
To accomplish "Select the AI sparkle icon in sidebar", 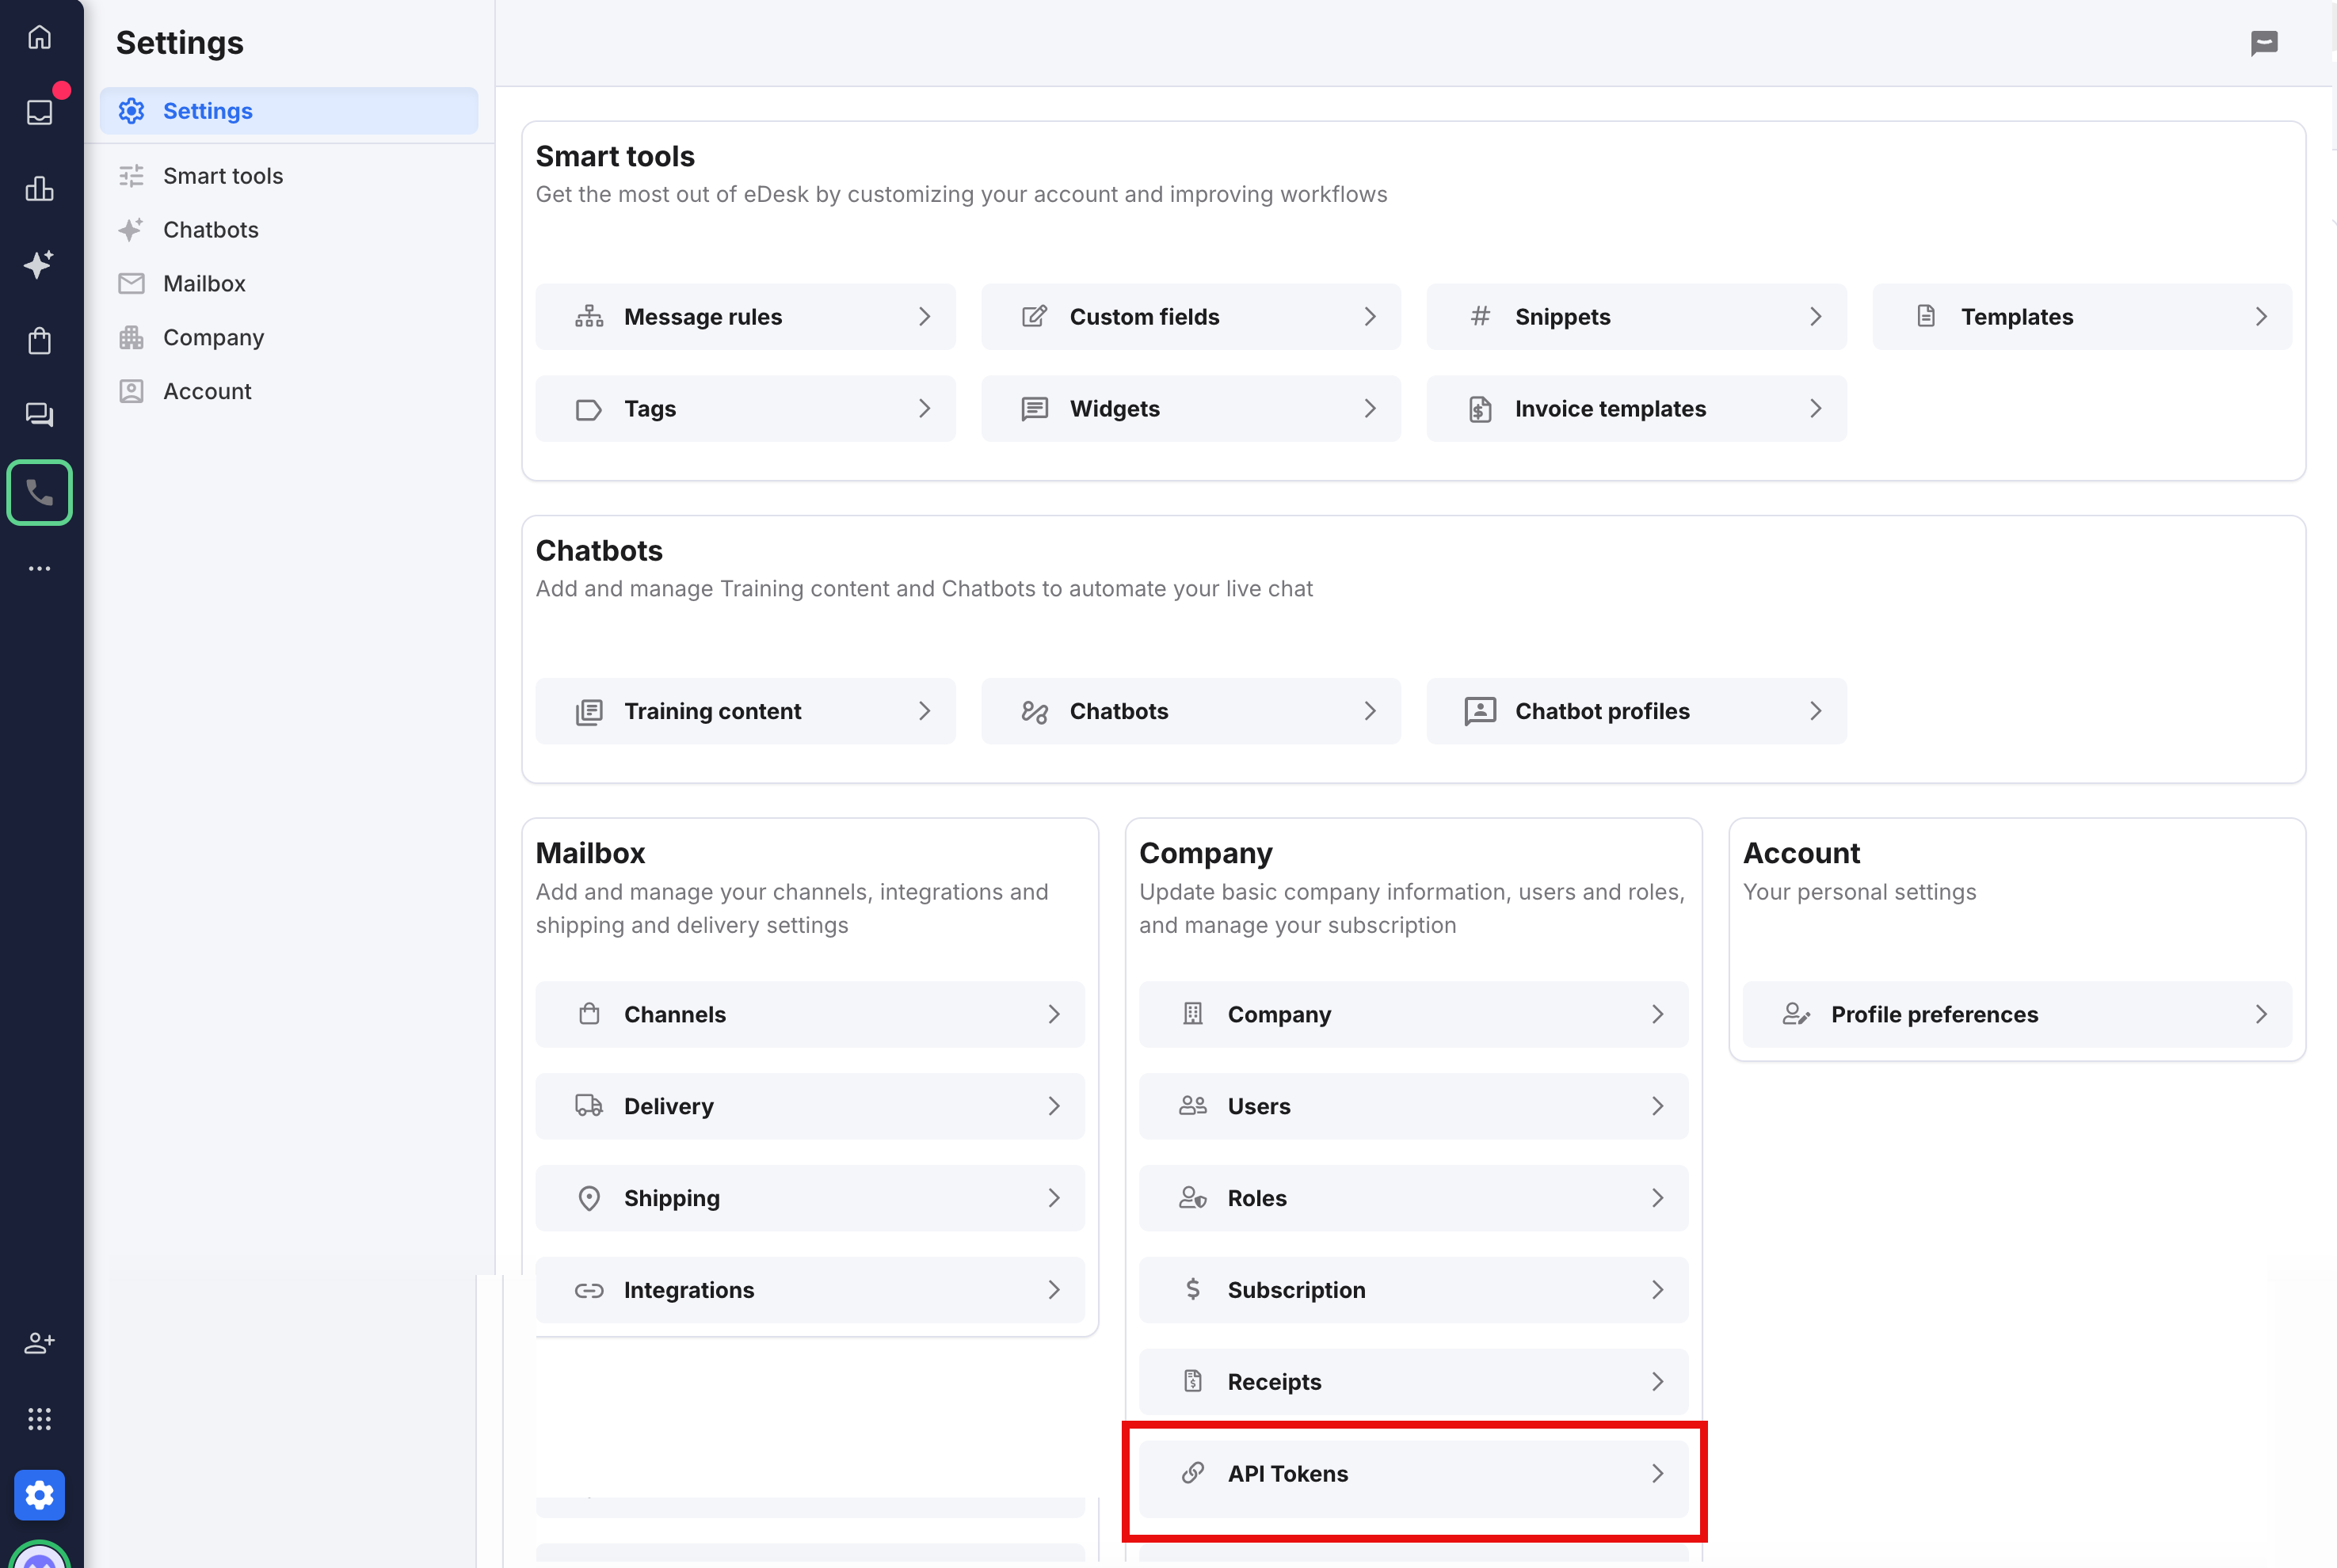I will pyautogui.click(x=40, y=265).
